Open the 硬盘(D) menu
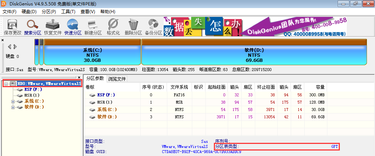This screenshot has width=375, height=156. 29,12
